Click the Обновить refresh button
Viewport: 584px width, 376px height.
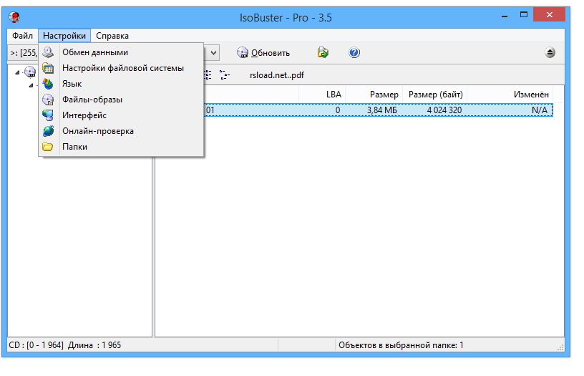(263, 52)
